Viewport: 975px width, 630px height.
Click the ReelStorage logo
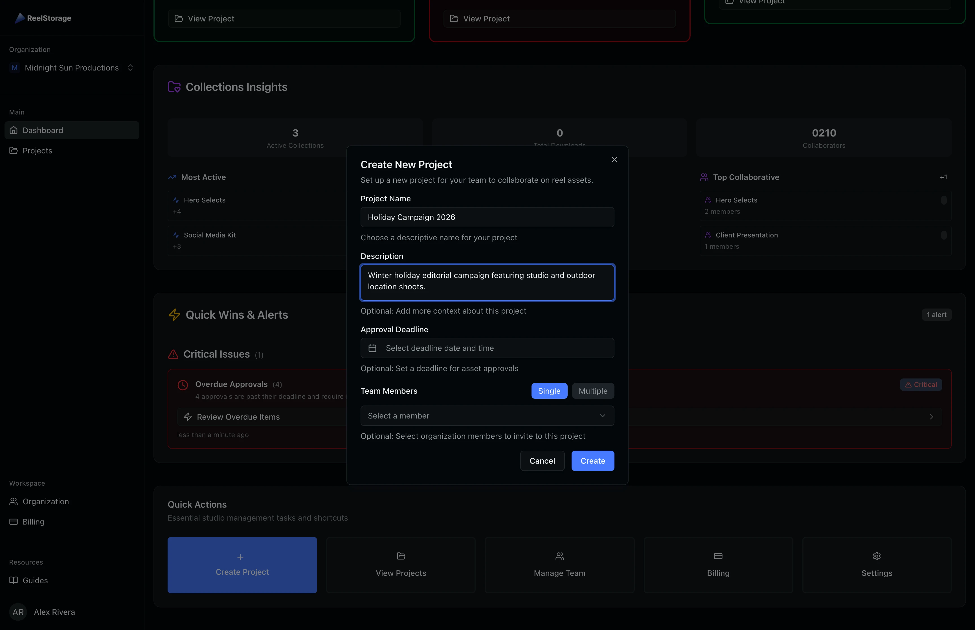click(x=43, y=18)
